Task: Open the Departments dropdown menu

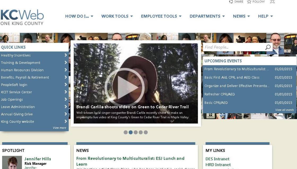Action: click(207, 16)
